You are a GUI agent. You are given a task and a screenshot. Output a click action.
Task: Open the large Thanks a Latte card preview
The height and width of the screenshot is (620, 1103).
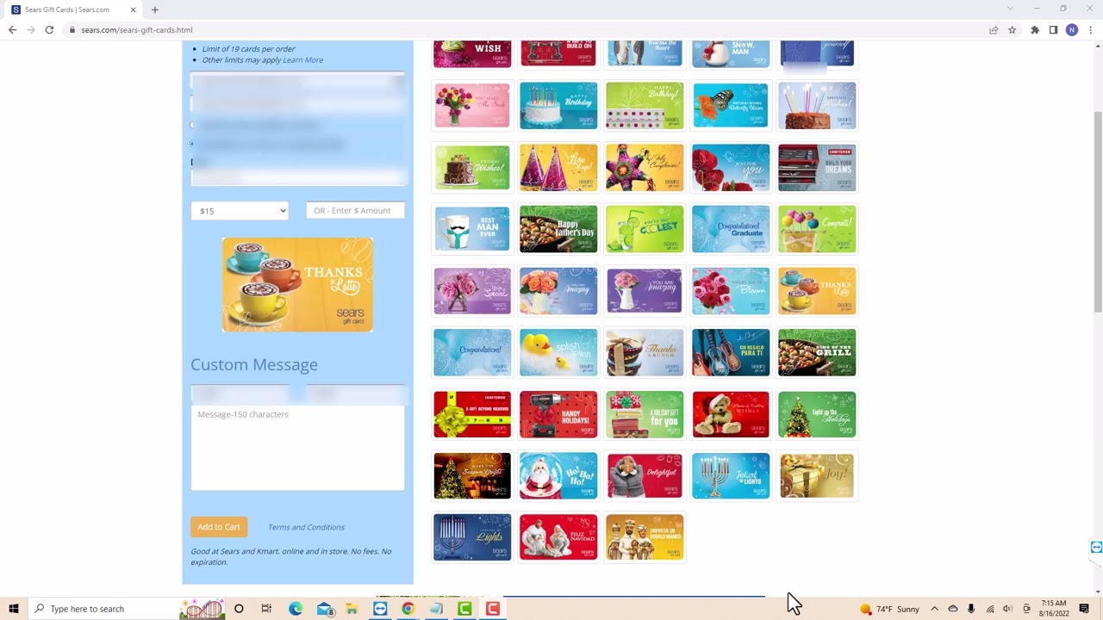(297, 285)
